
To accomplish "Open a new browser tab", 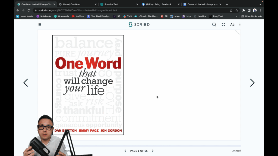I will (x=227, y=4).
